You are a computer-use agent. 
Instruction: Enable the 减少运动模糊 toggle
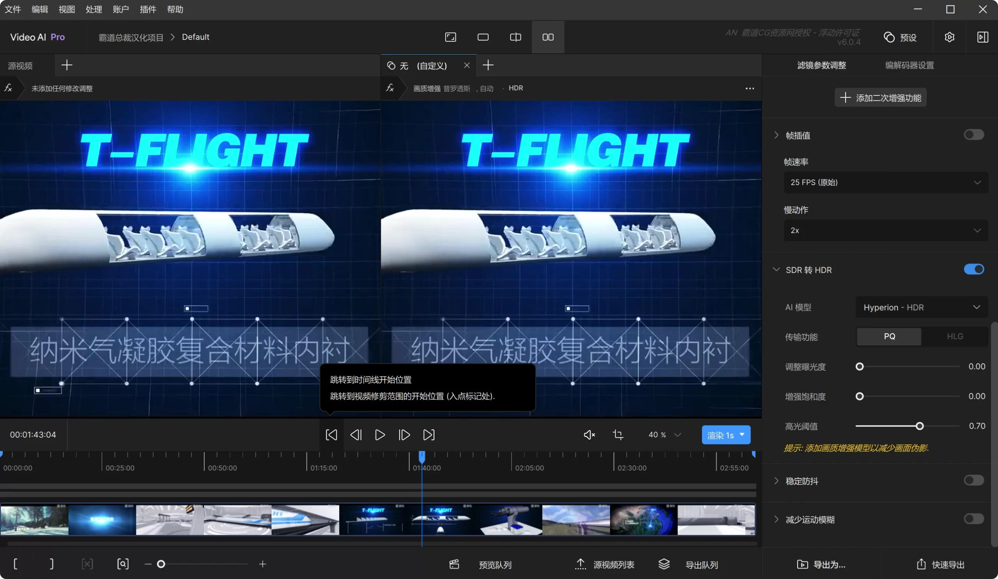click(974, 519)
